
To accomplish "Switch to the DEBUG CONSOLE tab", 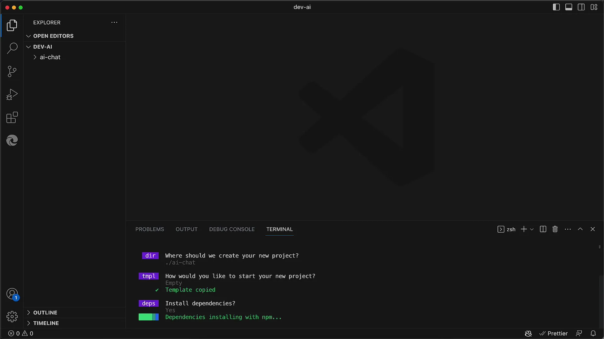I will pos(232,229).
